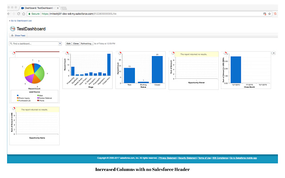Click loading spinner on Close Month chart
Screen dimensions: 285x178
[225, 53]
